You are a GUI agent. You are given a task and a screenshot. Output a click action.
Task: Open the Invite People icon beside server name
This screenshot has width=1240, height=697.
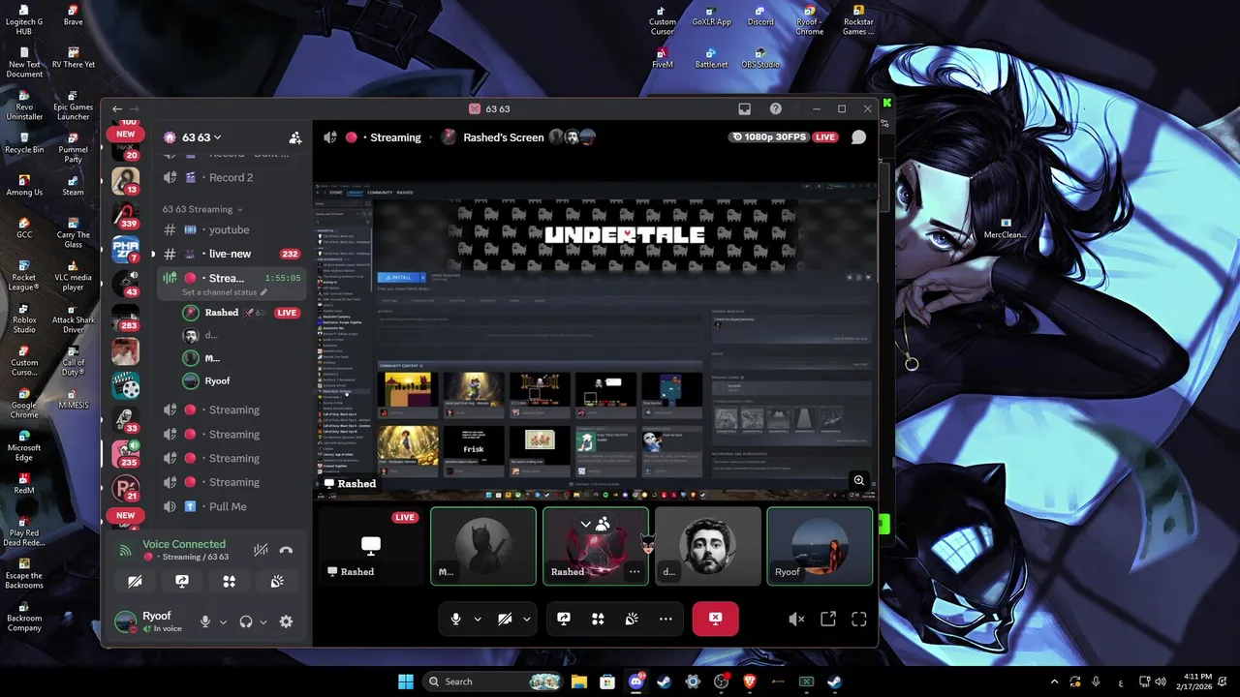tap(295, 137)
